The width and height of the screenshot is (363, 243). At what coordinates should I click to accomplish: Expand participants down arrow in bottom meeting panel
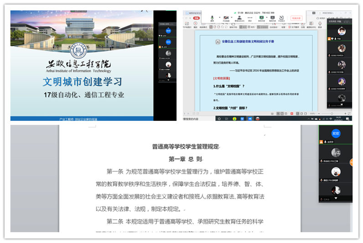coord(336,198)
